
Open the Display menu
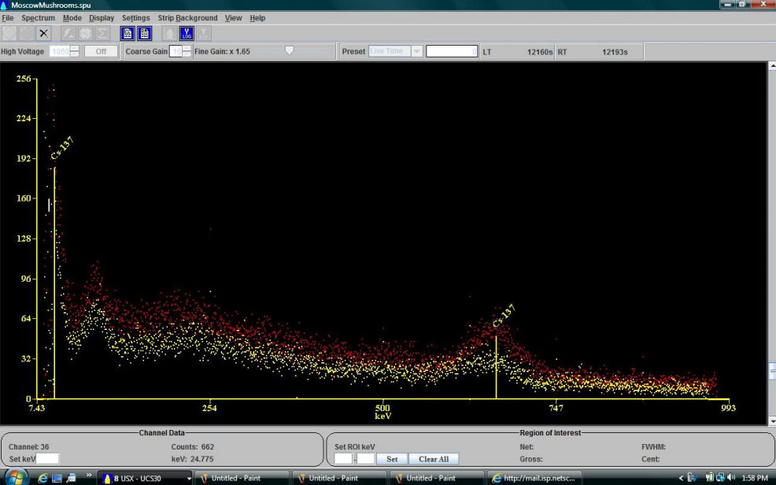102,18
